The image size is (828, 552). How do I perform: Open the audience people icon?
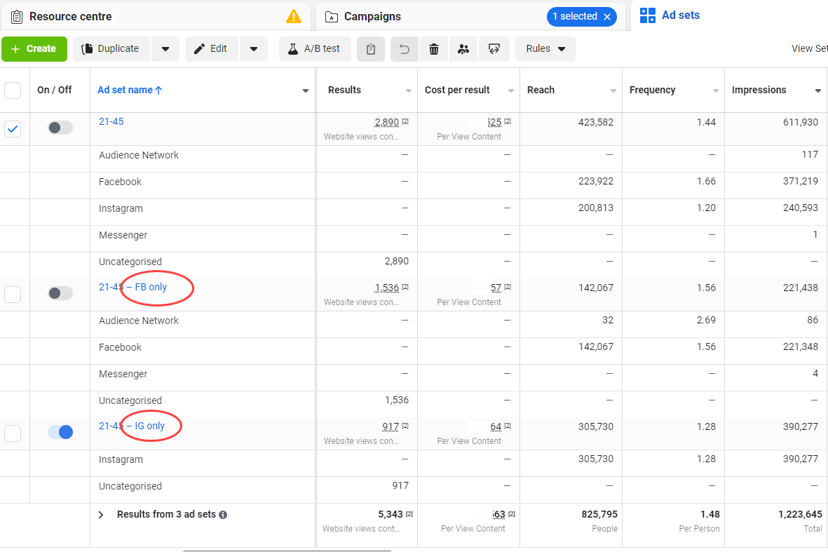[463, 49]
